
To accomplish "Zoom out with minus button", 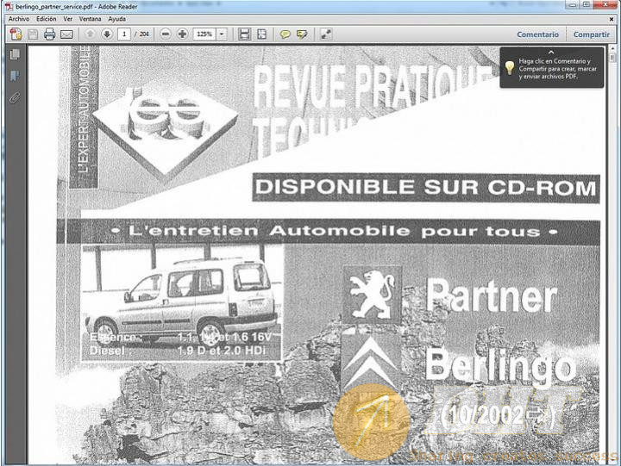I will point(166,34).
